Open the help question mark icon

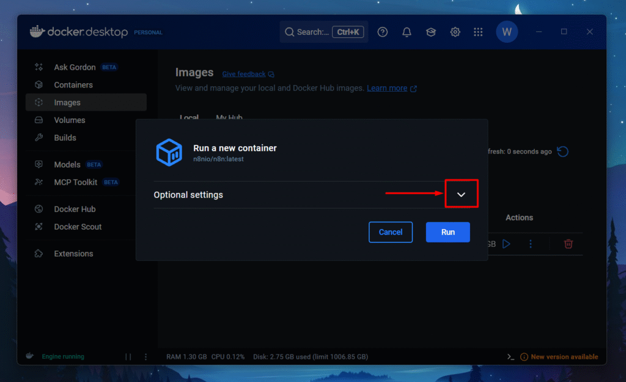[x=383, y=32]
